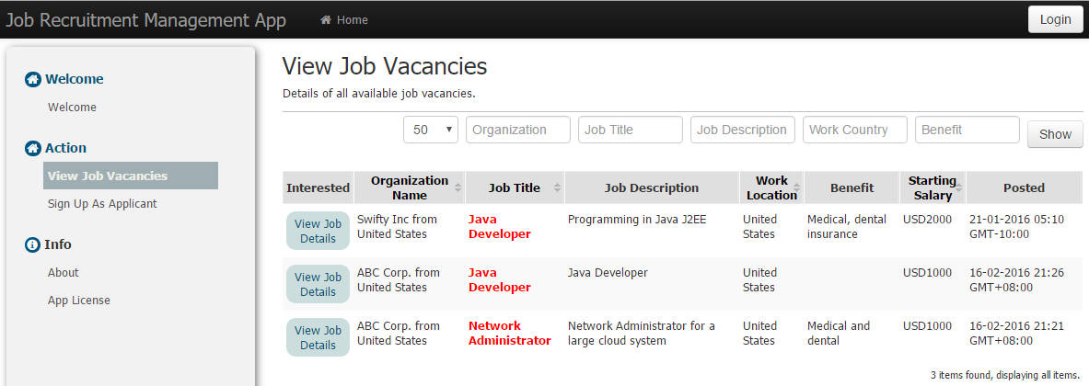Image resolution: width=1089 pixels, height=386 pixels.
Task: Focus the Organization filter field
Action: pos(518,130)
